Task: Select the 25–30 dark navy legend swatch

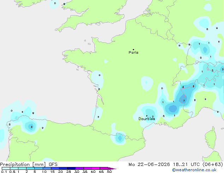Action: [x=71, y=168]
